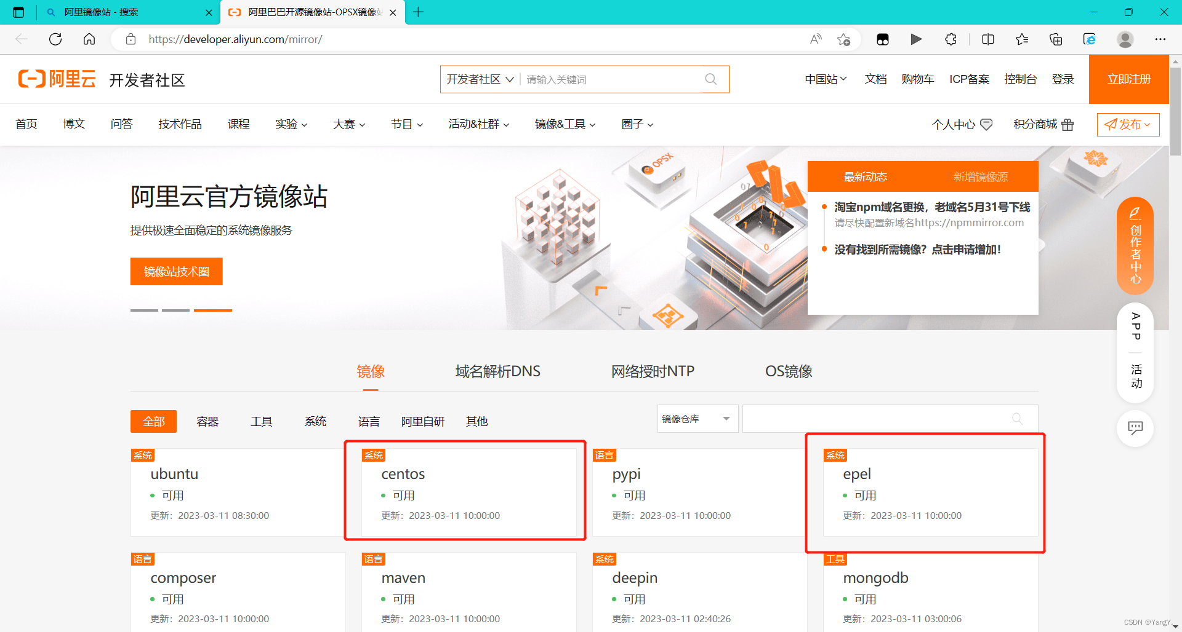The width and height of the screenshot is (1182, 632).
Task: Select the 全部 filter button
Action: pyautogui.click(x=153, y=422)
